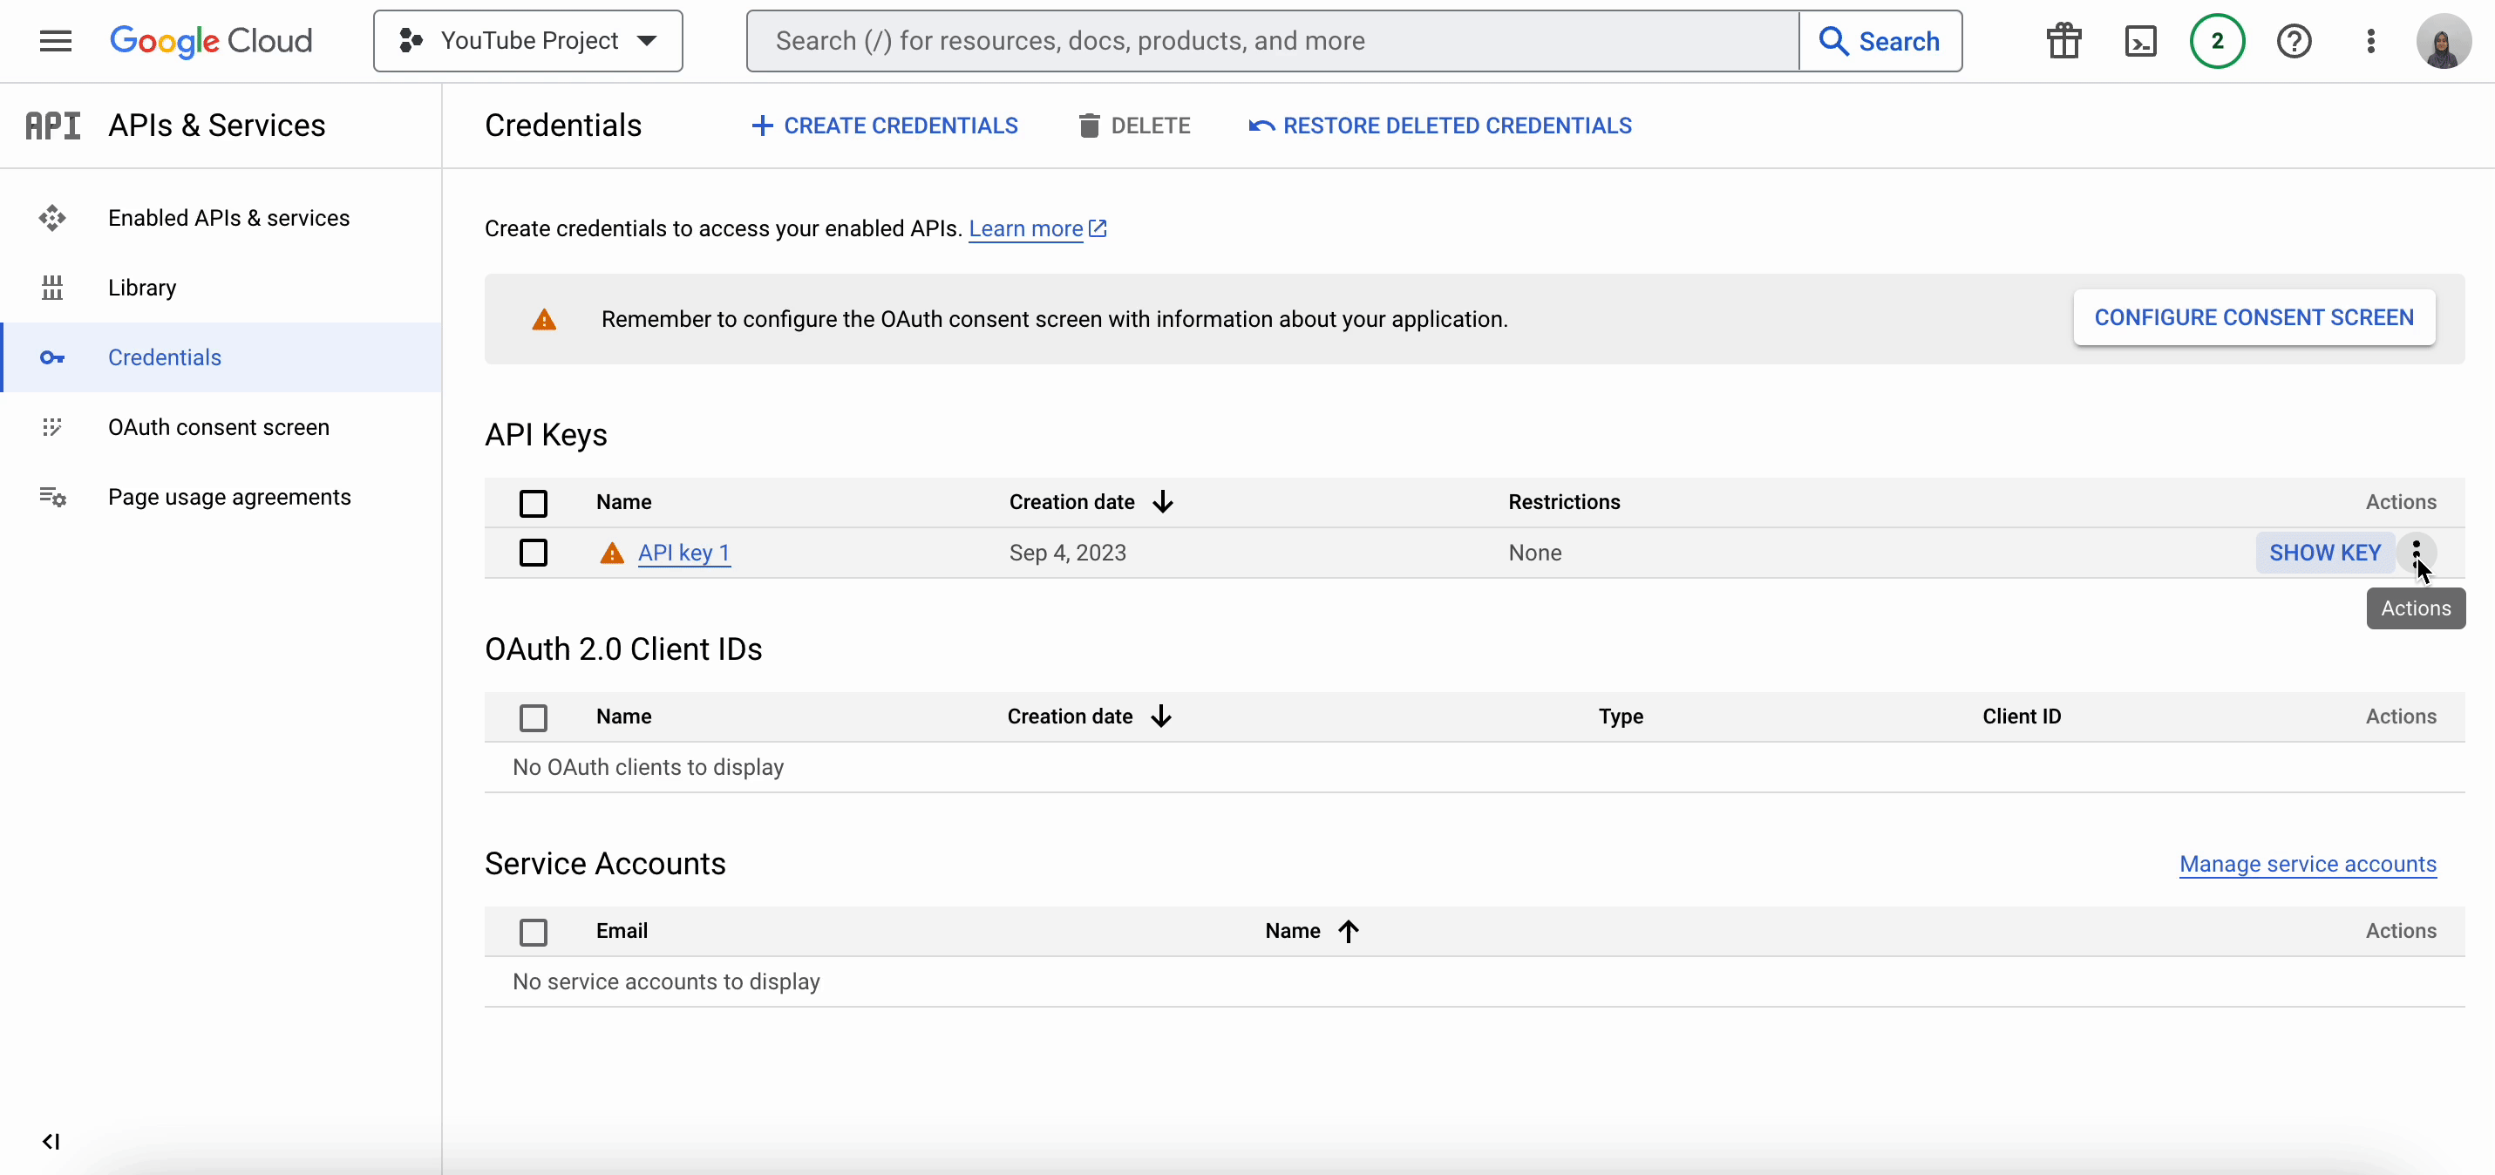
Task: Sort Service Accounts by Name
Action: click(x=1311, y=931)
